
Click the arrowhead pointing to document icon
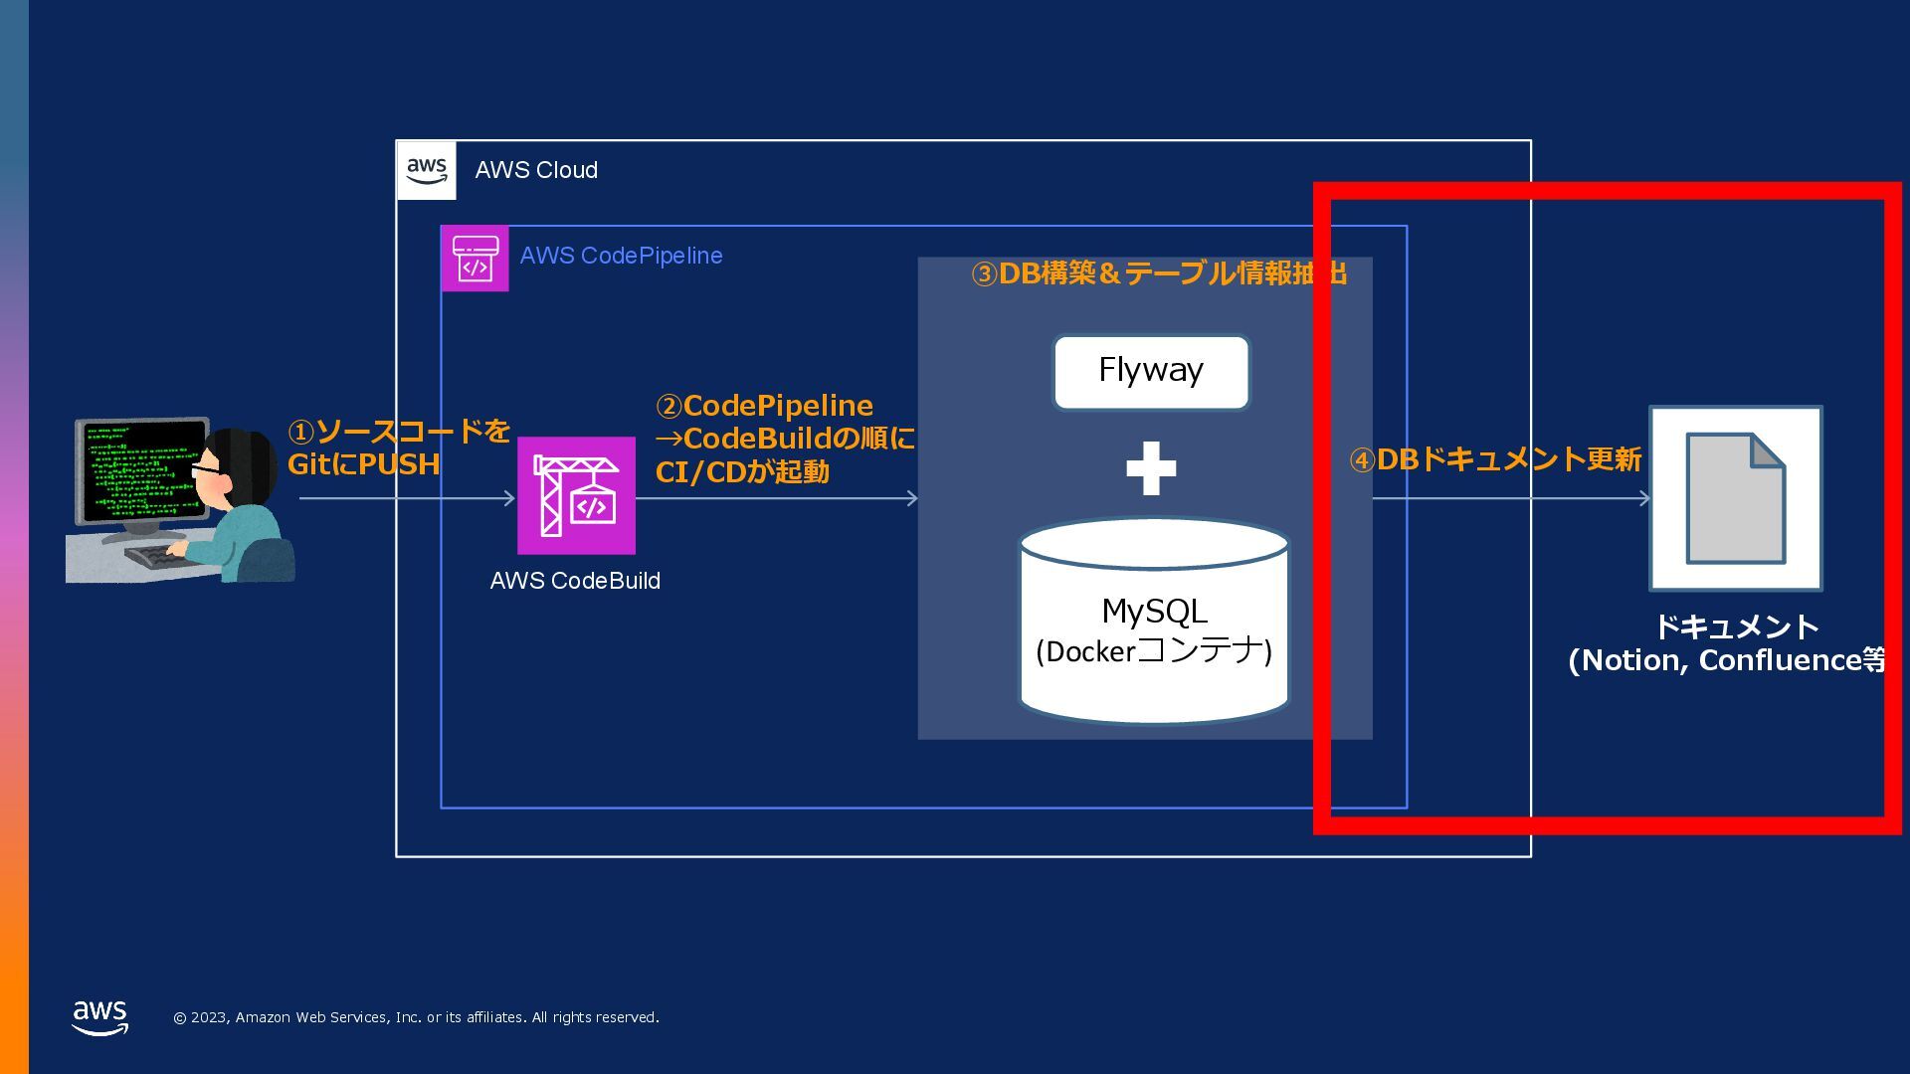pos(1645,498)
